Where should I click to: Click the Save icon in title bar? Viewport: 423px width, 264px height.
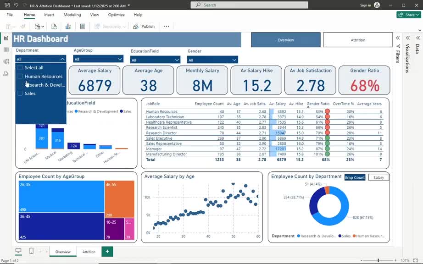click(7, 5)
